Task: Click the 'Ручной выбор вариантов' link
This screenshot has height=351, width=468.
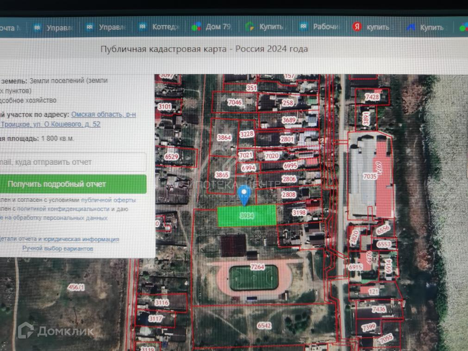Action: click(x=57, y=249)
